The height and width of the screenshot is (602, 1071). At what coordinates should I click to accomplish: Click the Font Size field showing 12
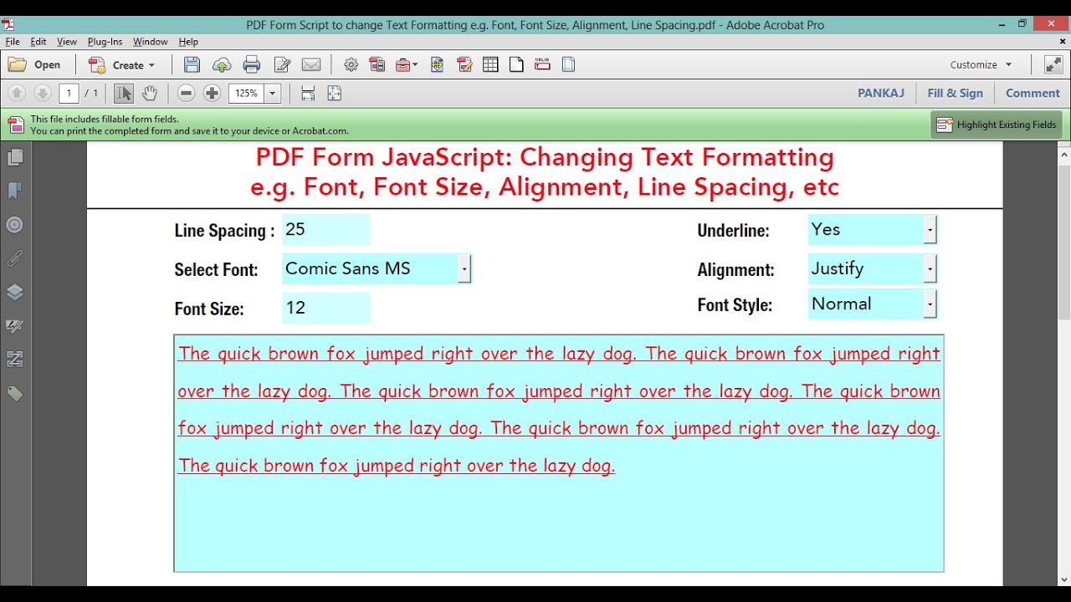coord(325,308)
